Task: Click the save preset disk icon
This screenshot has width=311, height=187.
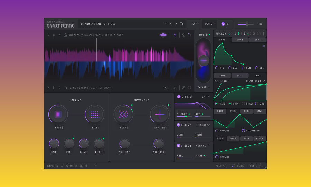Action: 181,24
